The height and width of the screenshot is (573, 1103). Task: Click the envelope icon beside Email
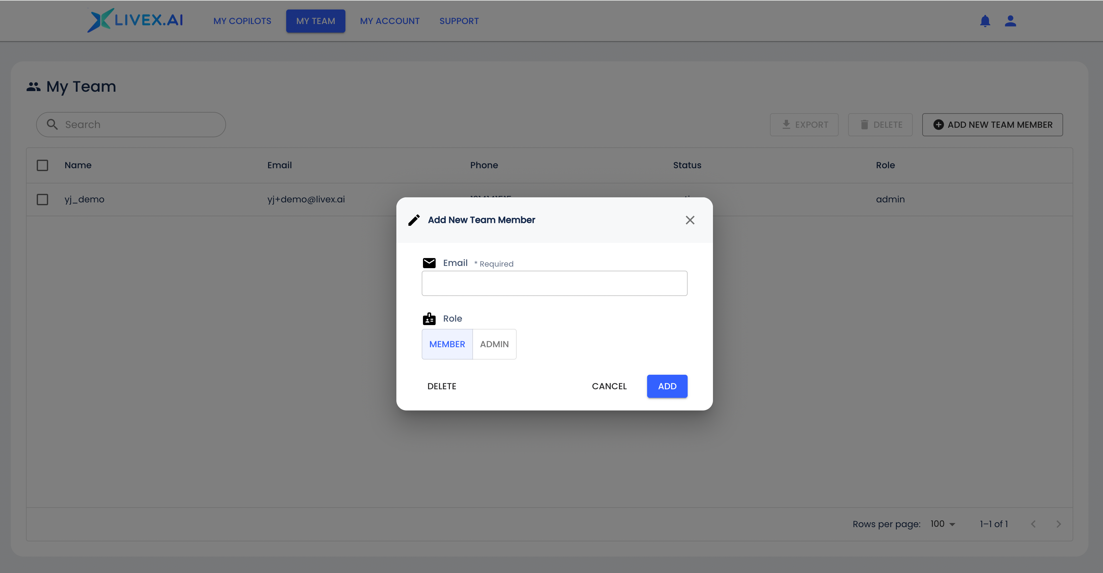(x=429, y=262)
